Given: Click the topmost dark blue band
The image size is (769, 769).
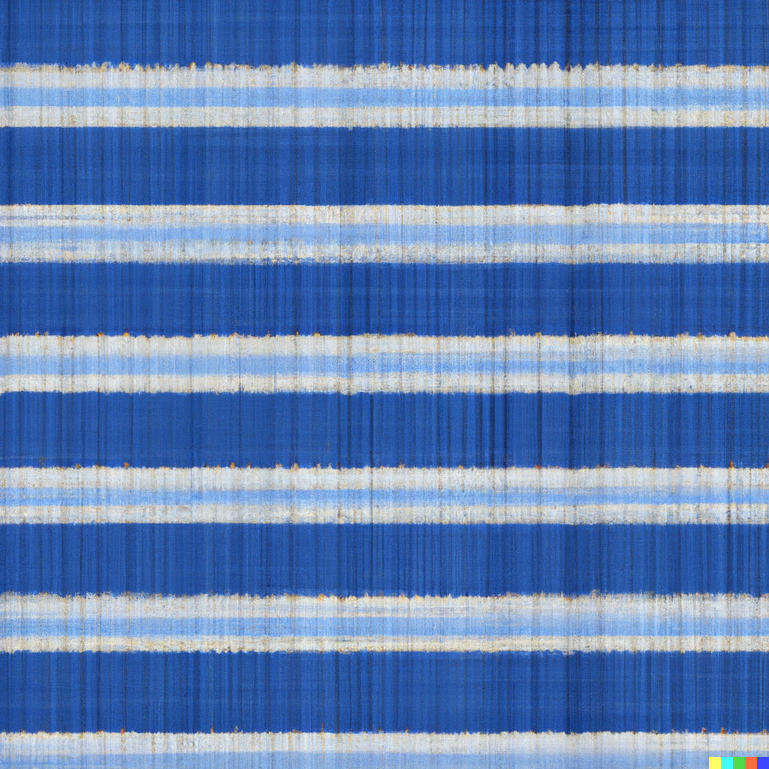Looking at the screenshot, I should click(x=384, y=32).
